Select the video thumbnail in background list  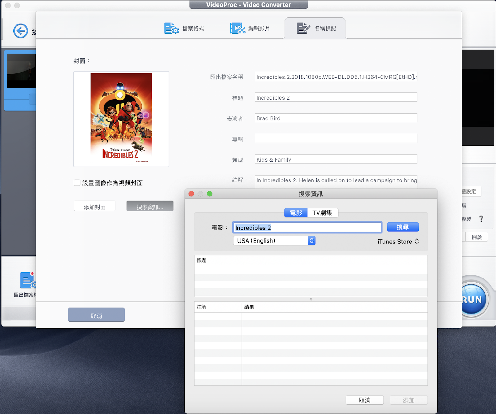[21, 71]
